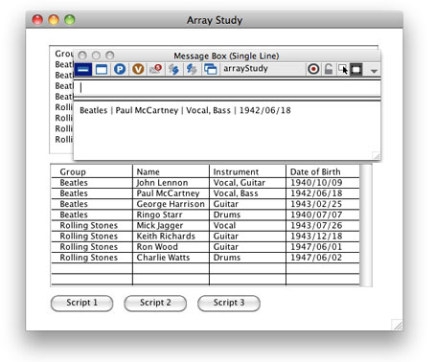The width and height of the screenshot is (435, 362).
Task: Close the Array Study window (red button)
Action: (x=37, y=20)
